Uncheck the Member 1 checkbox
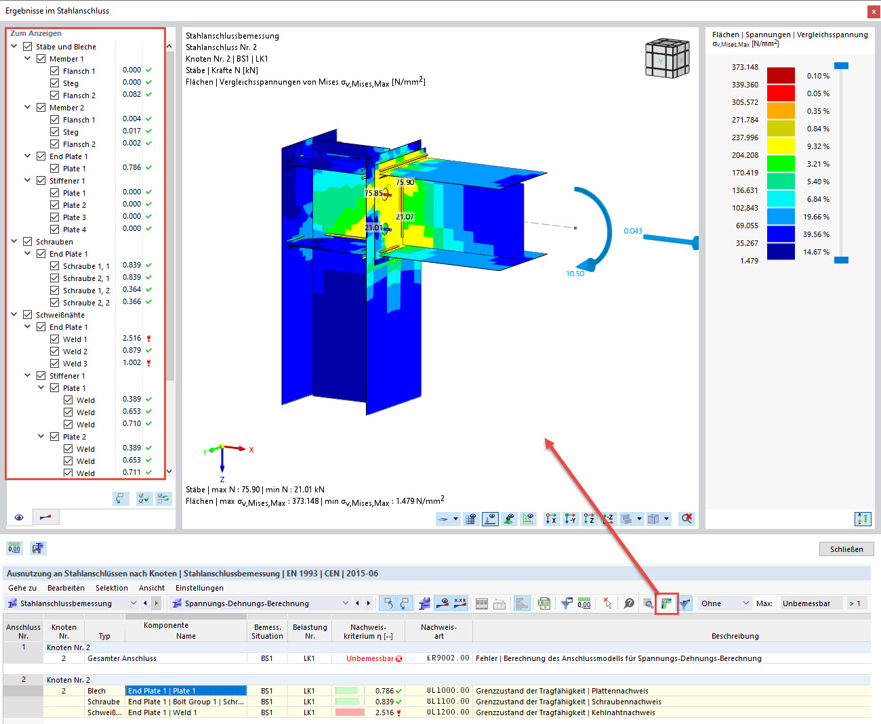The image size is (881, 724). point(41,59)
